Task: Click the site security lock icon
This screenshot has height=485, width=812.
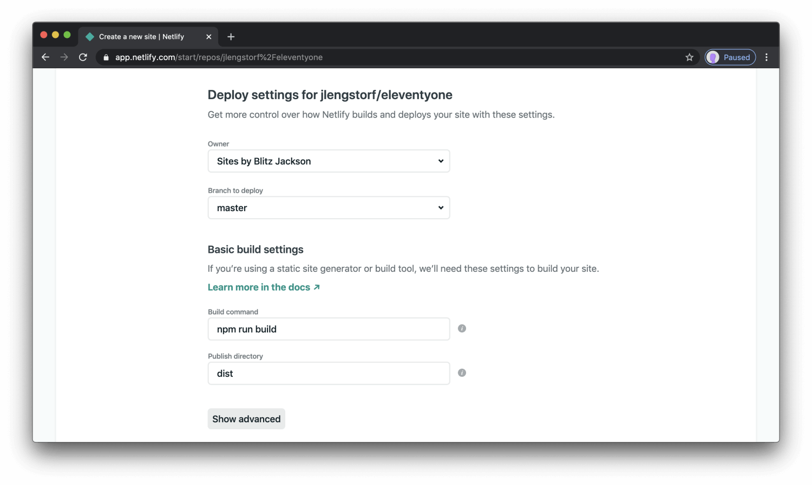Action: (105, 57)
